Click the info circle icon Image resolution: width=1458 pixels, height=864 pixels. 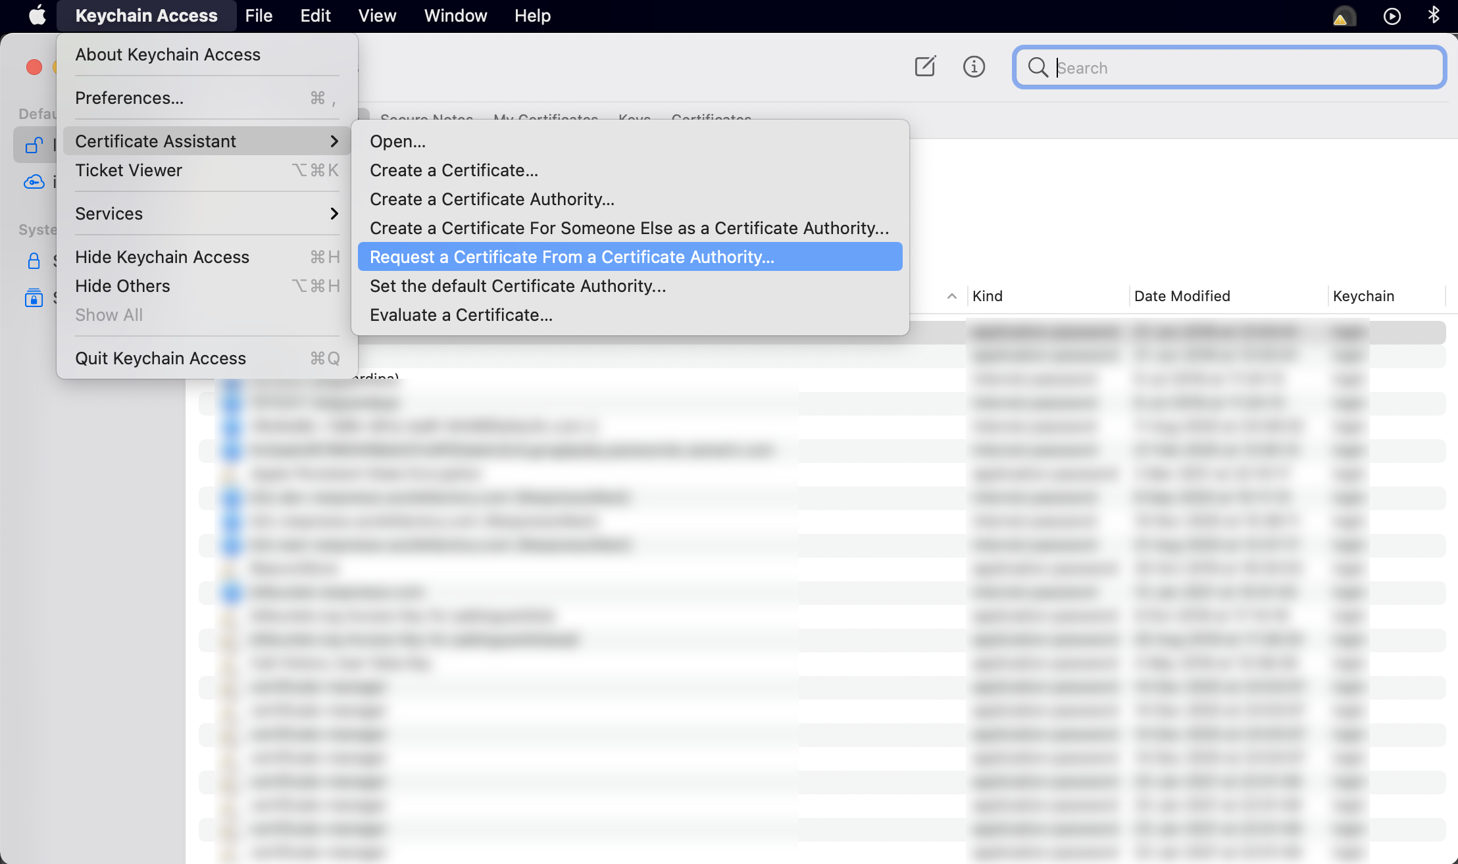point(974,66)
